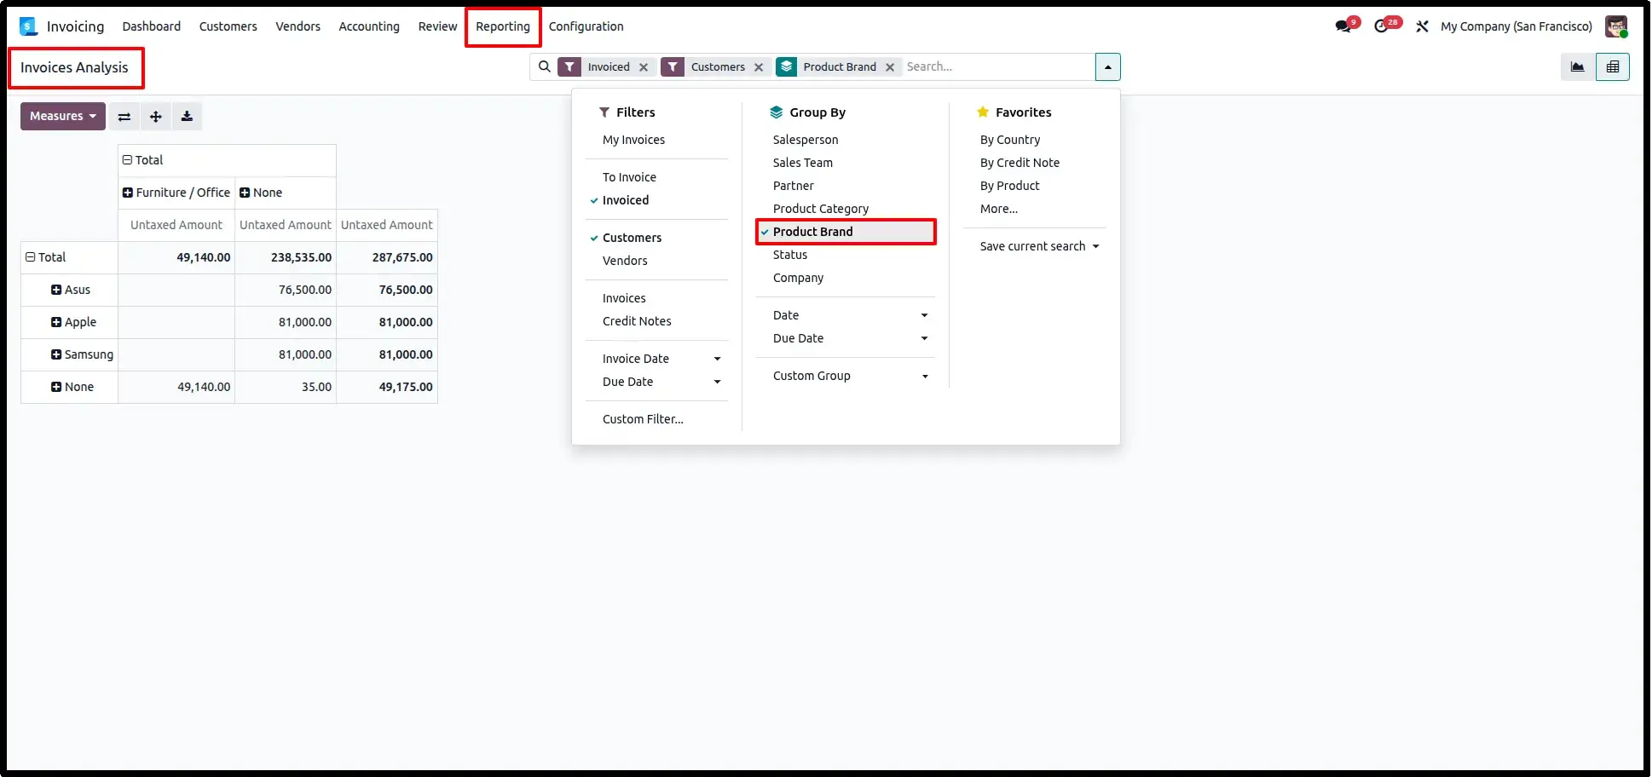This screenshot has width=1652, height=777.
Task: Open the Custom Group selector
Action: pos(846,376)
